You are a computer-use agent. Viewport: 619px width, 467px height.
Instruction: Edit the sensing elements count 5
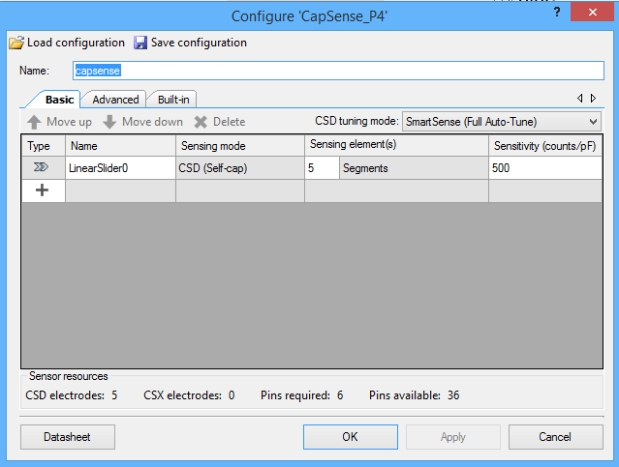322,168
